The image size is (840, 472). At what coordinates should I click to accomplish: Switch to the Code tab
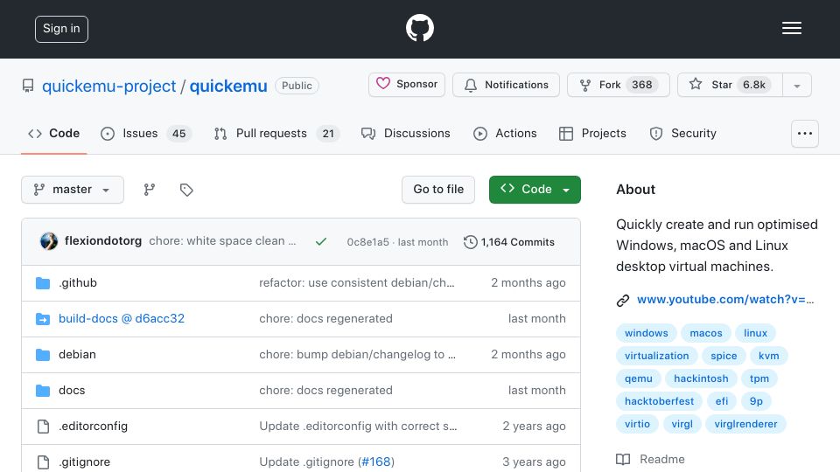click(53, 133)
